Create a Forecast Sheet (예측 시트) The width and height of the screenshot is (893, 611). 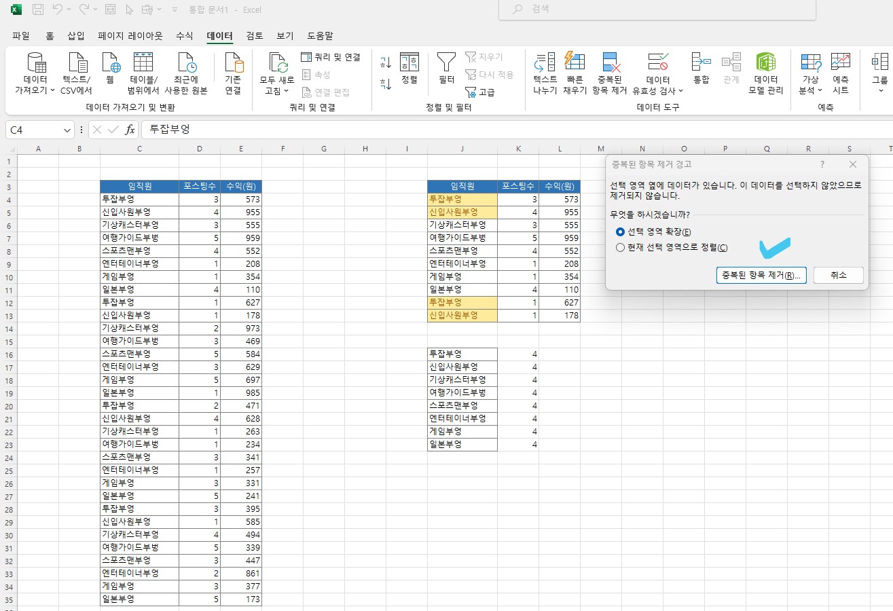841,73
